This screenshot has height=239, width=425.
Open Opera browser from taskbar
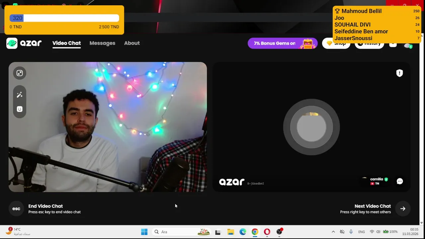click(x=267, y=232)
